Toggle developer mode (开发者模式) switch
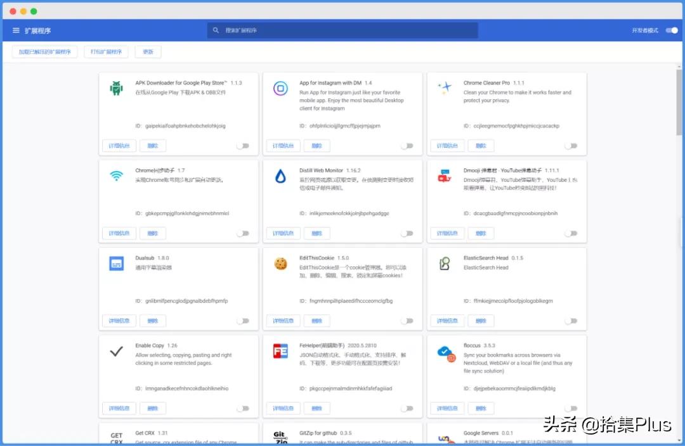 click(672, 30)
